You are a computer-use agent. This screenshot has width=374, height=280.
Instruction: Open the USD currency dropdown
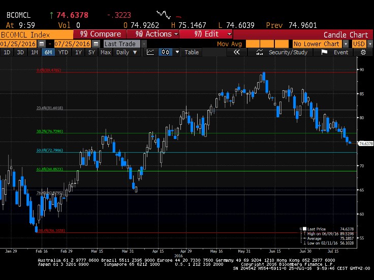pyautogui.click(x=360, y=44)
